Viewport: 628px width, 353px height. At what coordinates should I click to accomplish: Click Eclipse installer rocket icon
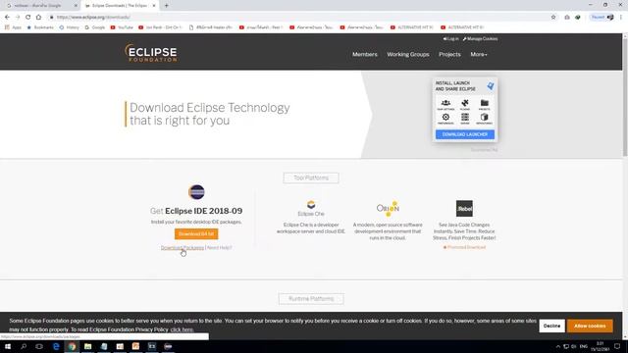coord(491,85)
